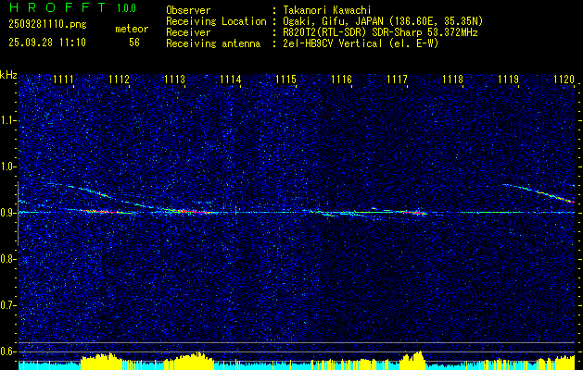Click the sloping echo trace near 1120
Image resolution: width=583 pixels, height=370 pixels.
tap(539, 192)
